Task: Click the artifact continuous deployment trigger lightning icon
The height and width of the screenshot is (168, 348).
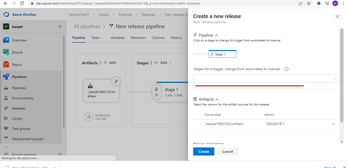Action: pyautogui.click(x=116, y=81)
